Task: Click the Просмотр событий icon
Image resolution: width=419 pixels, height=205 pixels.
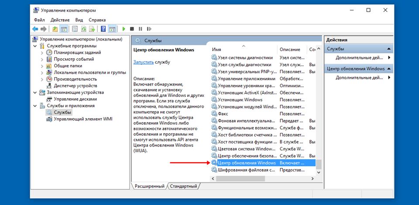Action: click(49, 59)
